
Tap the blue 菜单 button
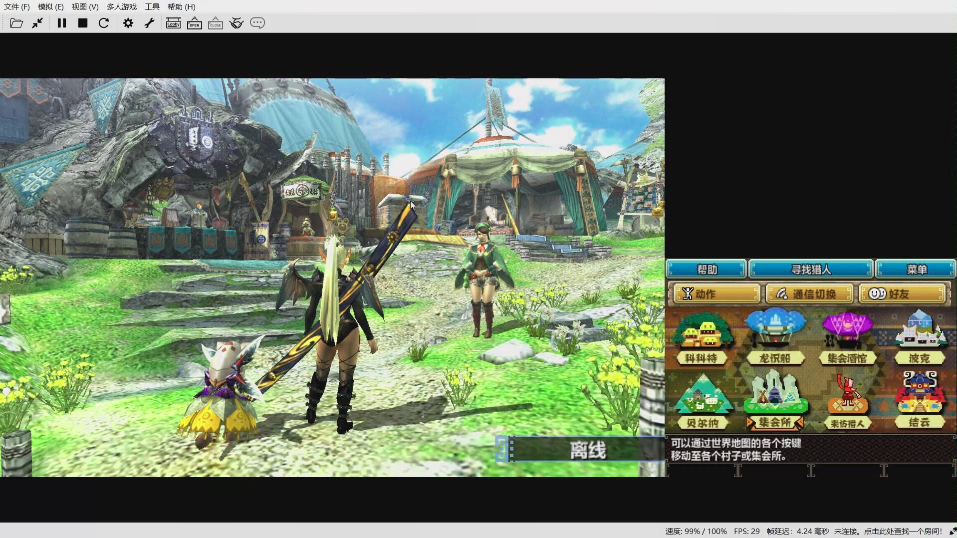point(916,269)
